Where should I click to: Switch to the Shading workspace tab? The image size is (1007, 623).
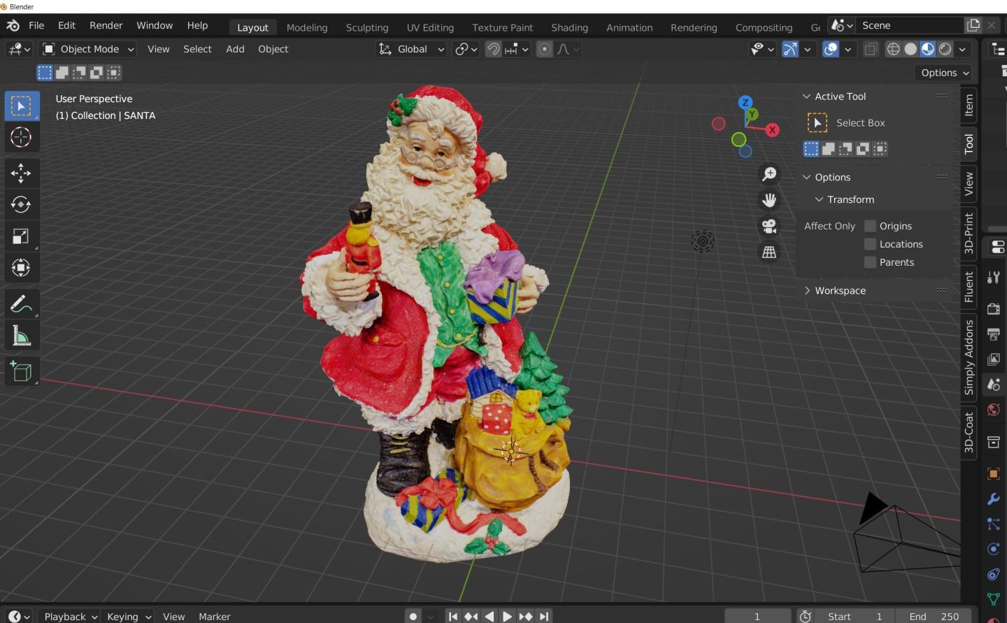coord(569,27)
